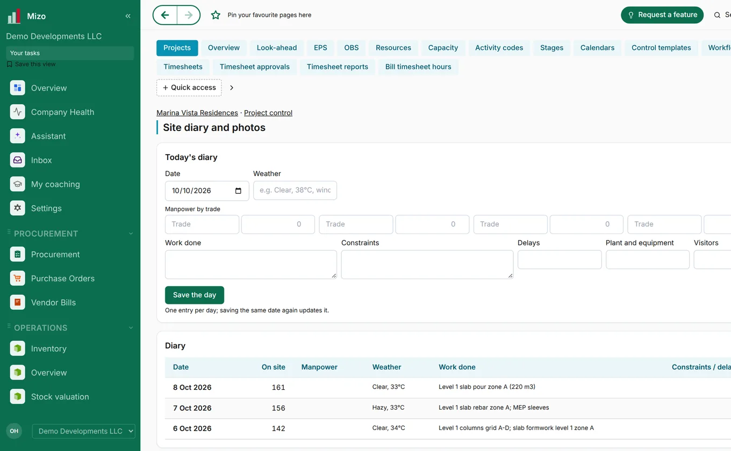Open the date picker calendar icon

click(x=238, y=191)
